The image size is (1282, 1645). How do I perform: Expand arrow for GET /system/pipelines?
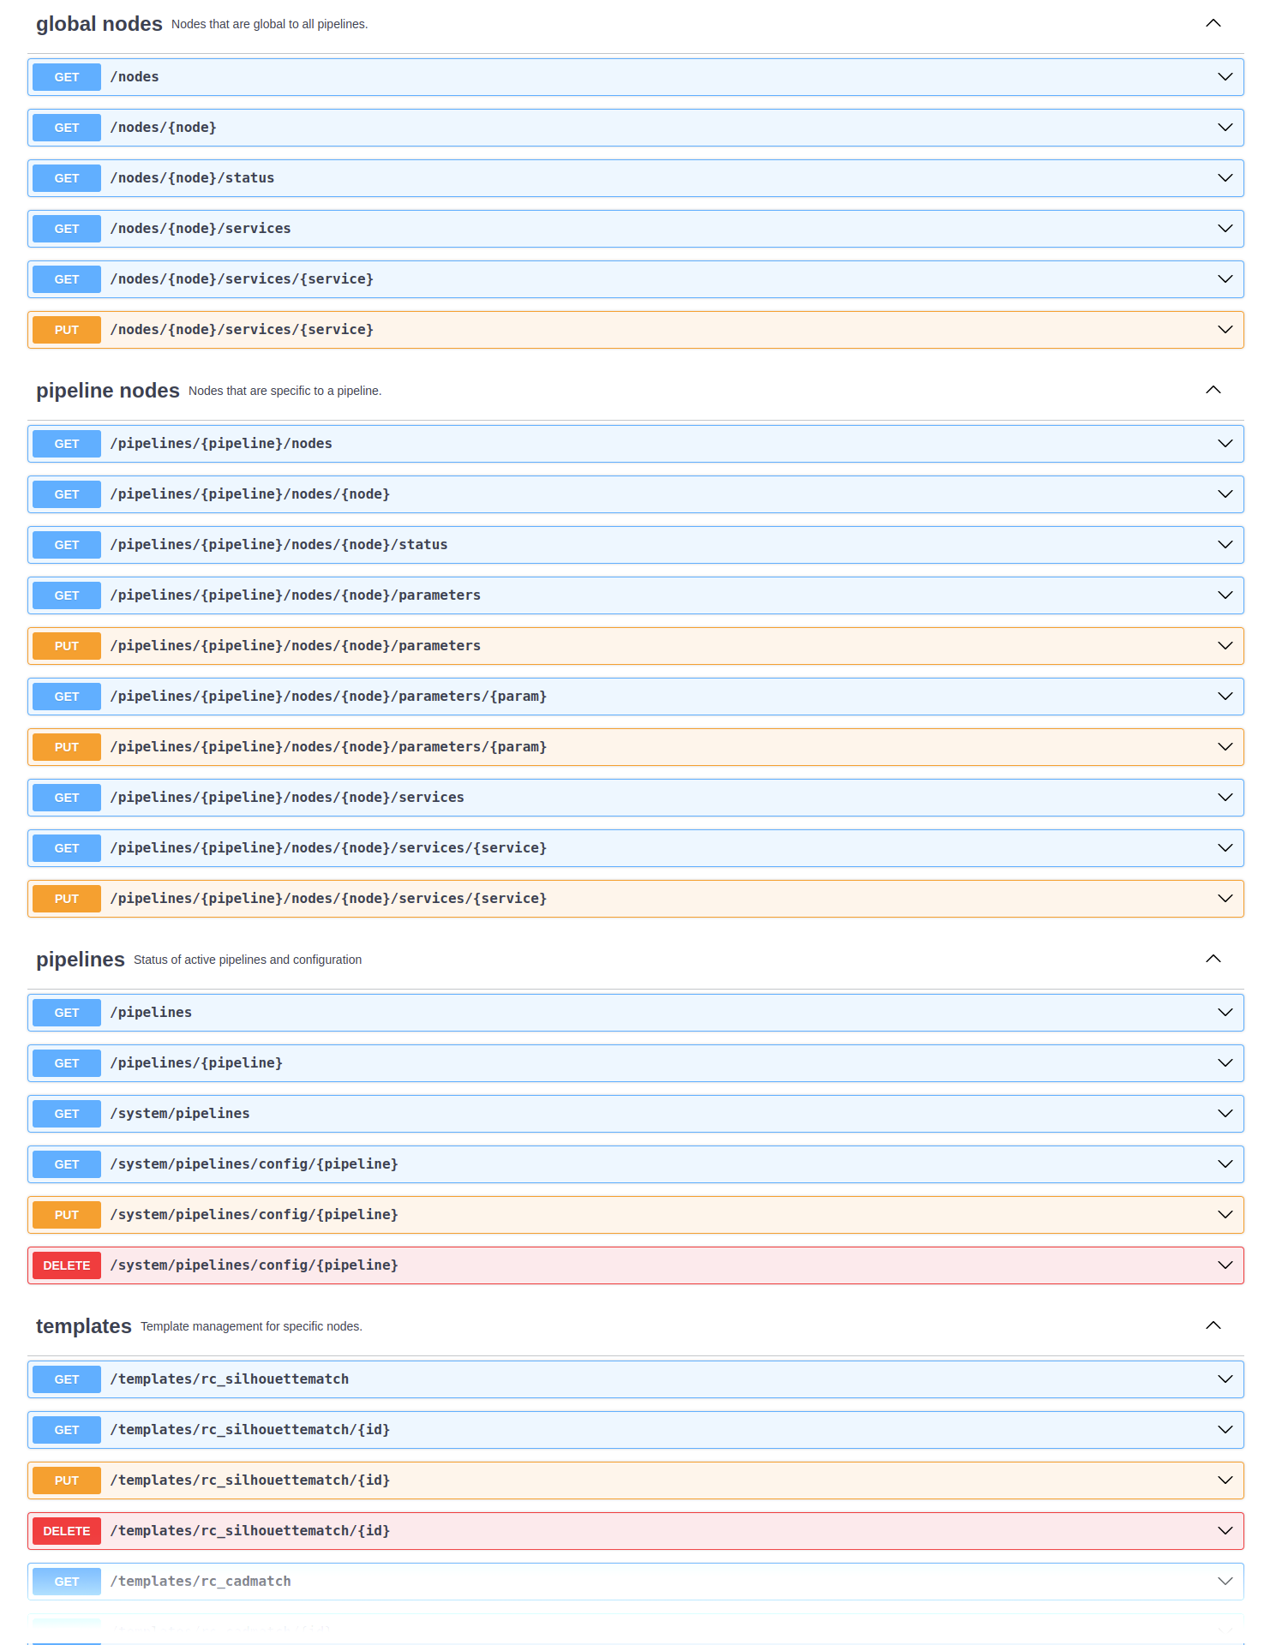pos(1225,1114)
